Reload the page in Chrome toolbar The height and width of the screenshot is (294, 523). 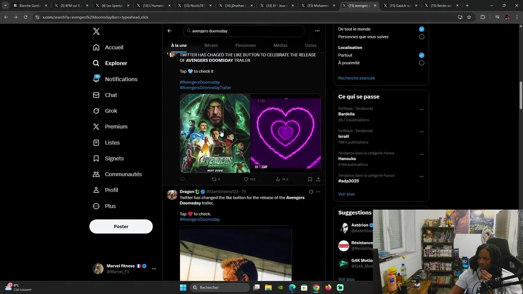(25, 17)
